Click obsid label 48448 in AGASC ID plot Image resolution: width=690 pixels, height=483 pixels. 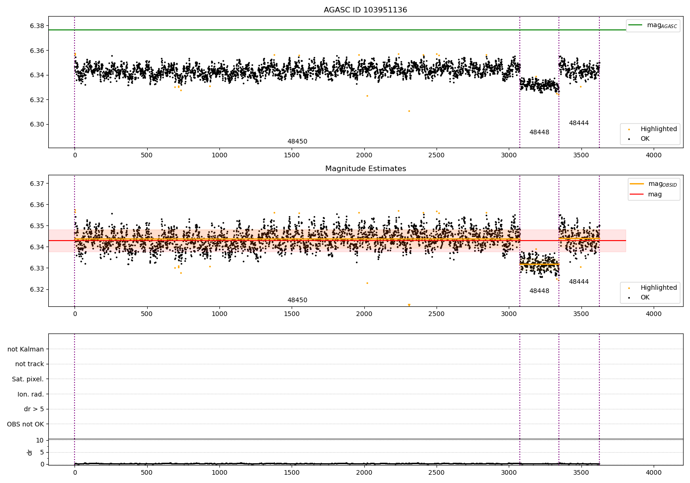pos(539,132)
